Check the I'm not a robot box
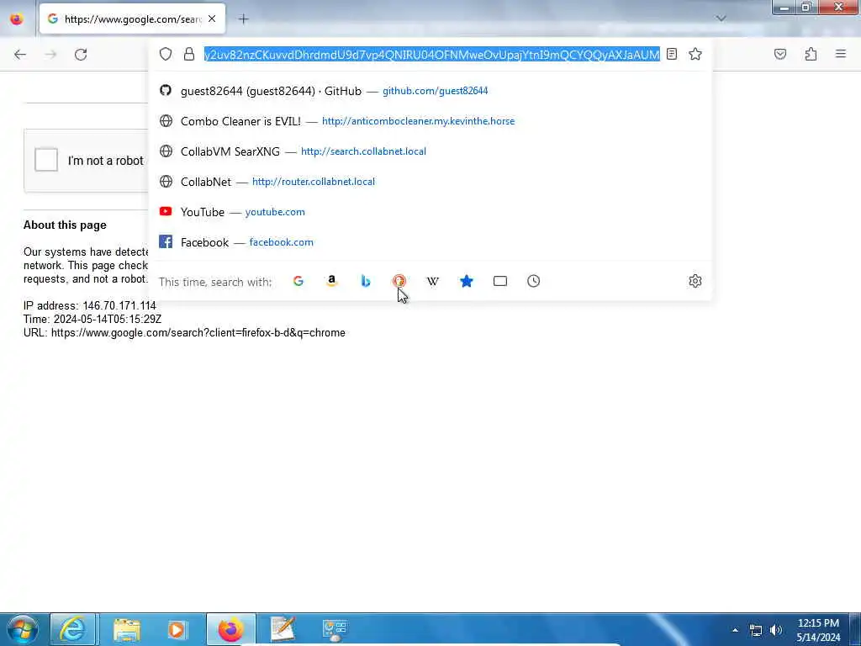The height and width of the screenshot is (646, 861). pos(46,160)
